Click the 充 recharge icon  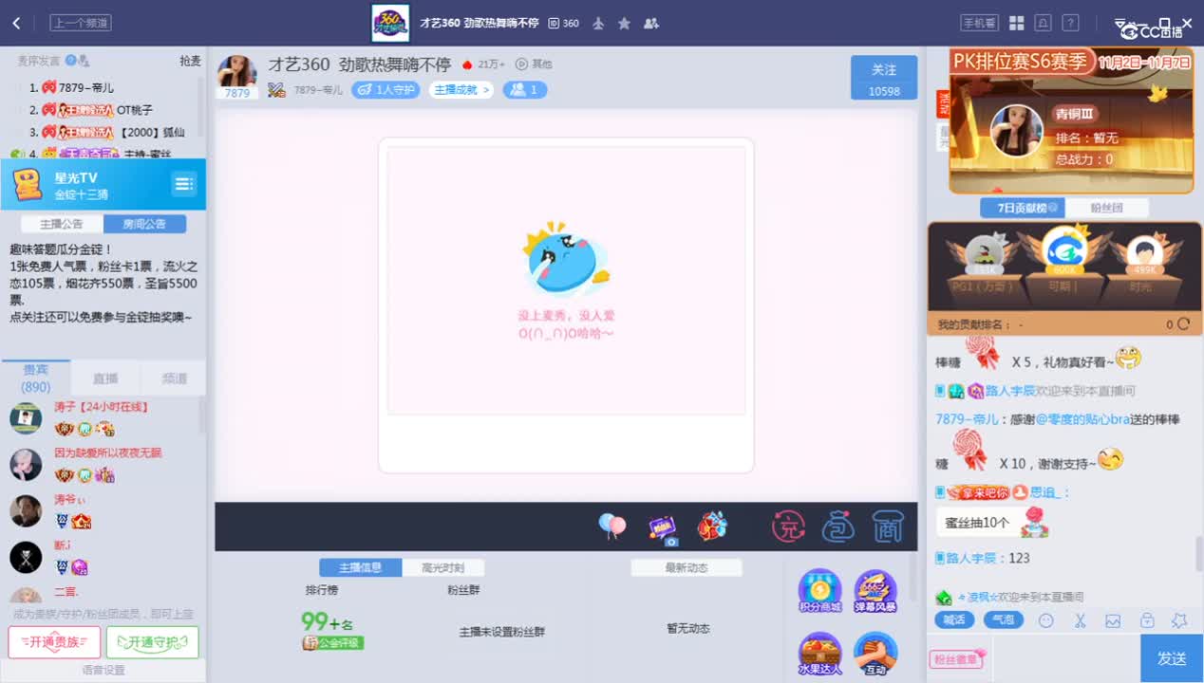point(788,526)
